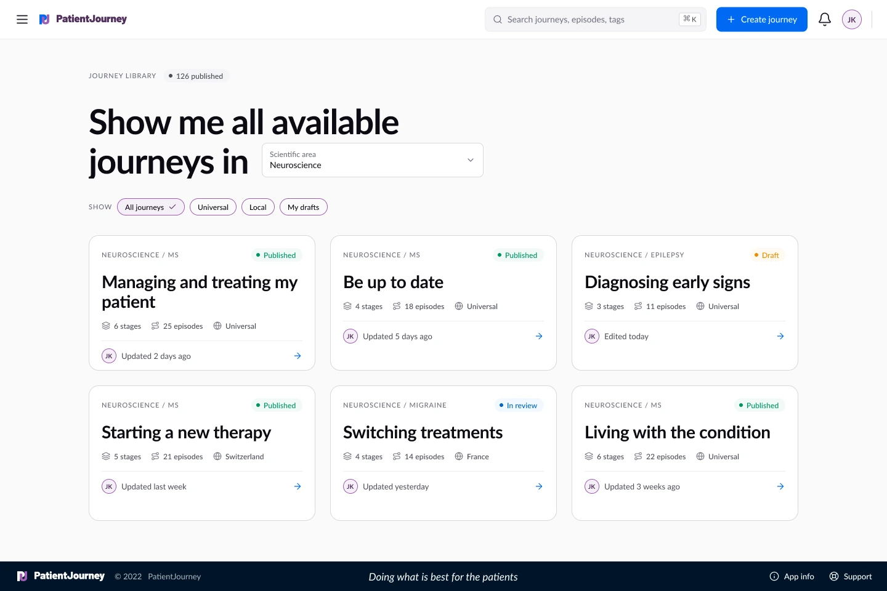Open the Living with the condition title
887x591 pixels.
pos(678,432)
